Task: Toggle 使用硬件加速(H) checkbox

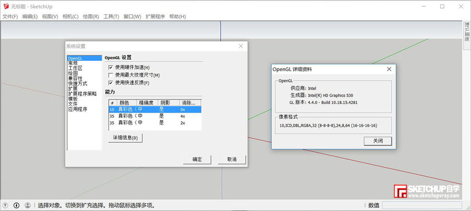Action: [x=110, y=68]
